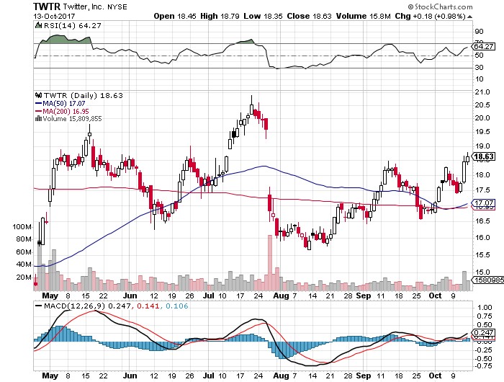Viewport: 504px width, 382px height.
Task: Click the Chg +0.18 (+0.98%) value
Action: 430,16
